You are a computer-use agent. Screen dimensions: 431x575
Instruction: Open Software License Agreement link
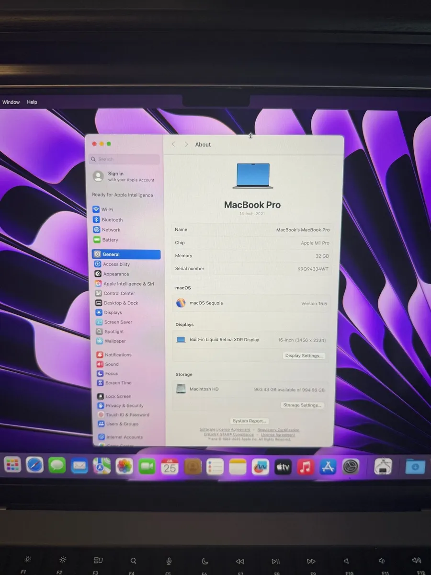click(225, 430)
